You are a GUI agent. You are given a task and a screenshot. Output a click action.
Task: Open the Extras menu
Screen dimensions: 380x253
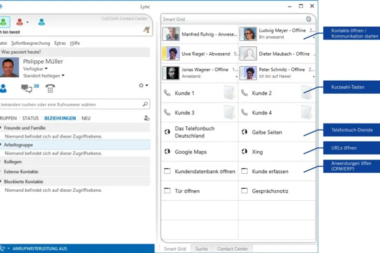click(x=60, y=43)
